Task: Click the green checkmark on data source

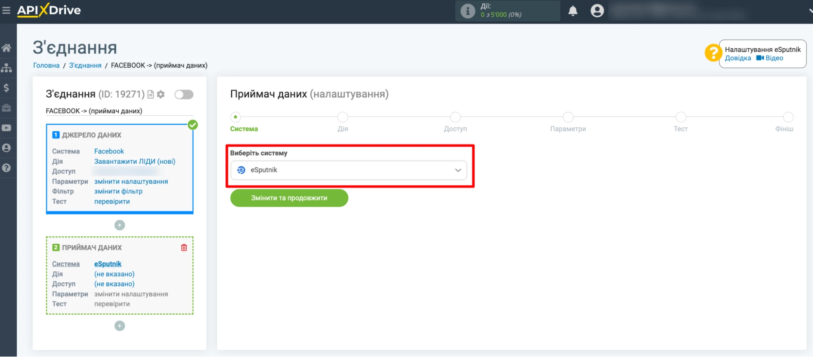Action: [193, 125]
